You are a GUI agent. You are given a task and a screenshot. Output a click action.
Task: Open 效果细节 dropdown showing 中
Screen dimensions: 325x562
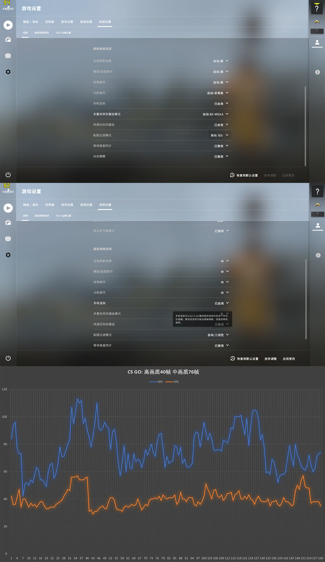coord(225,282)
